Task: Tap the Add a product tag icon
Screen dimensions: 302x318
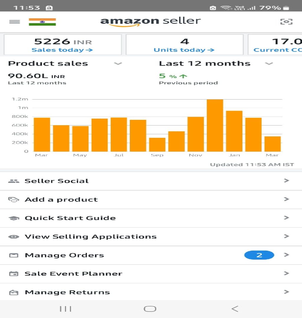Action: (14, 200)
